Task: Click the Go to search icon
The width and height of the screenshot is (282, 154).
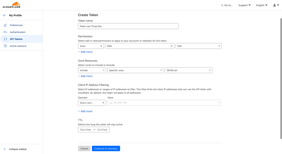Action: [222, 5]
